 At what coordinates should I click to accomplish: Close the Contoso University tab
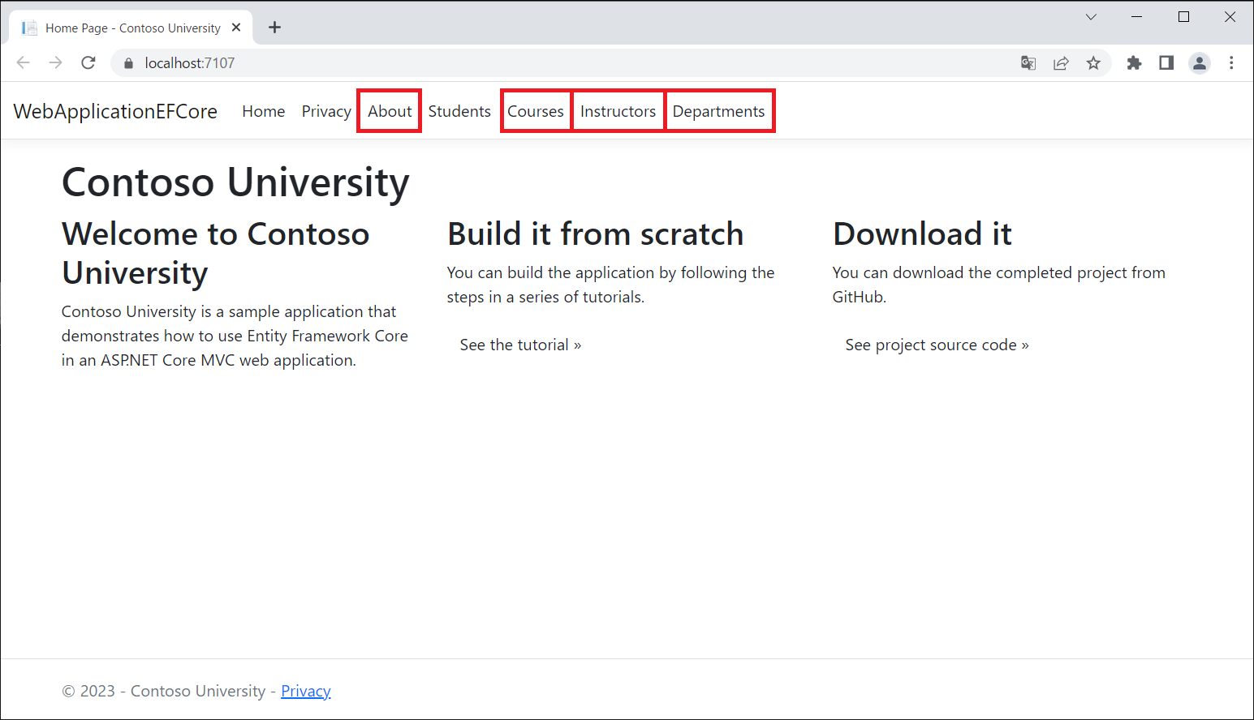coord(236,28)
